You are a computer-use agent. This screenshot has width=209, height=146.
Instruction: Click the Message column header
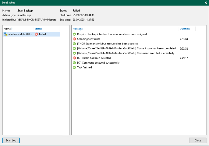[78, 29]
